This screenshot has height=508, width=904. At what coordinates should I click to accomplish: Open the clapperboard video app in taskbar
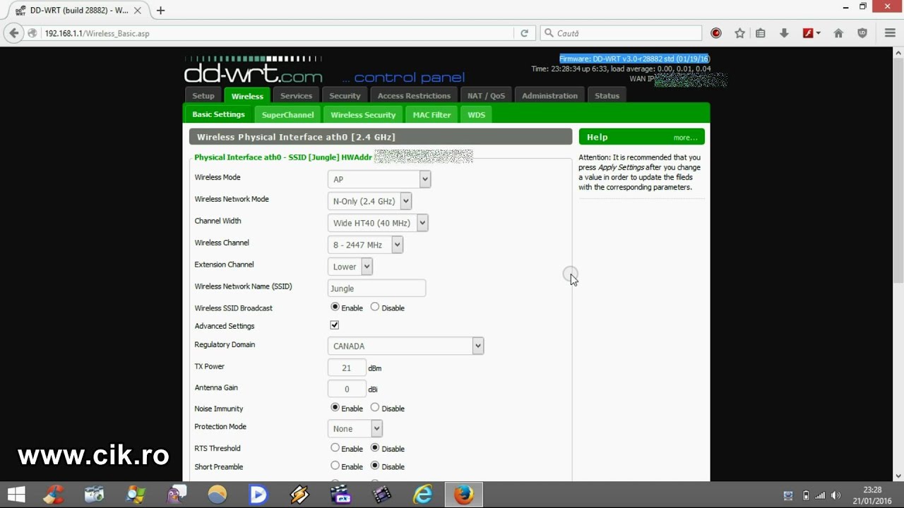pyautogui.click(x=341, y=495)
